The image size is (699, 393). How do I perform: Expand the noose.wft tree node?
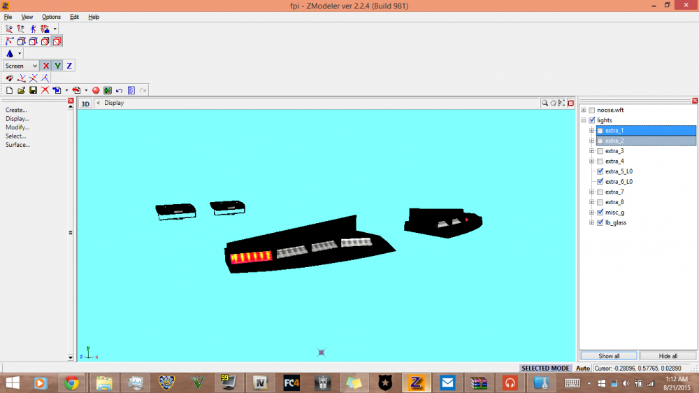click(x=584, y=110)
